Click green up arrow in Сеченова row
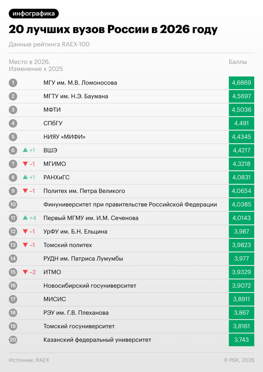The width and height of the screenshot is (263, 372). 25,218
